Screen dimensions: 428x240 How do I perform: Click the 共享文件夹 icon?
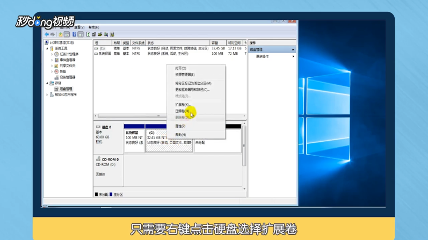pos(56,66)
